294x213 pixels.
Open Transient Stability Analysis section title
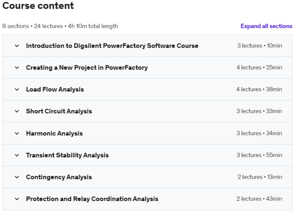67,155
